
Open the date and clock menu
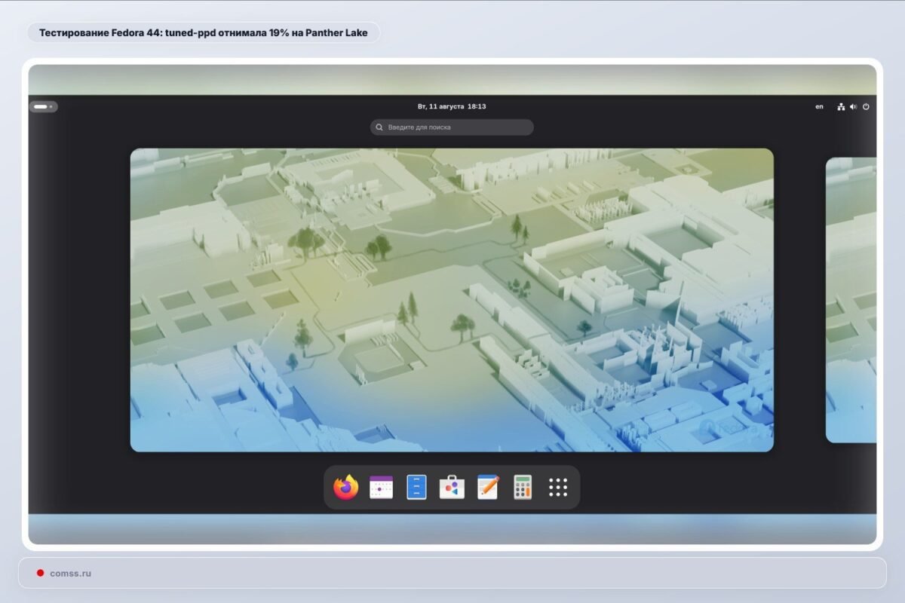click(452, 106)
